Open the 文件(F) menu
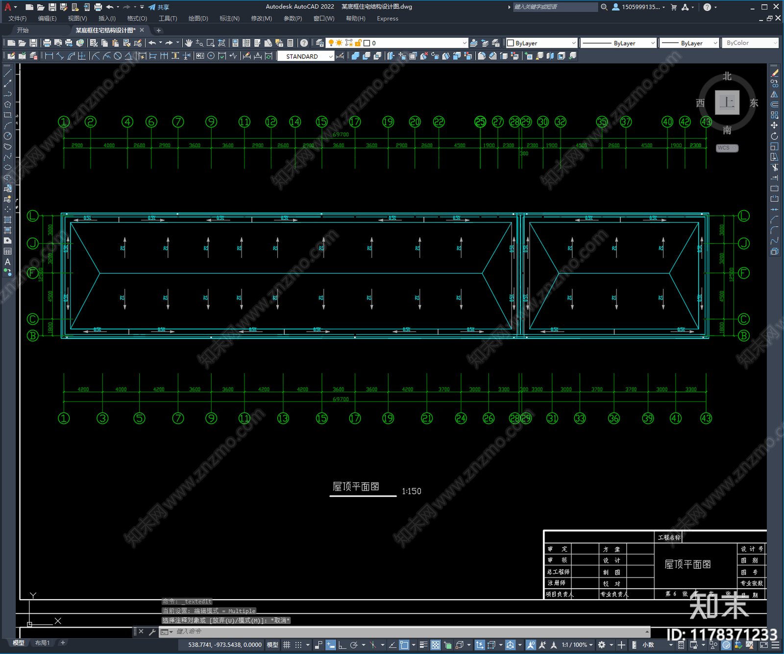This screenshot has height=654, width=784. coord(17,19)
